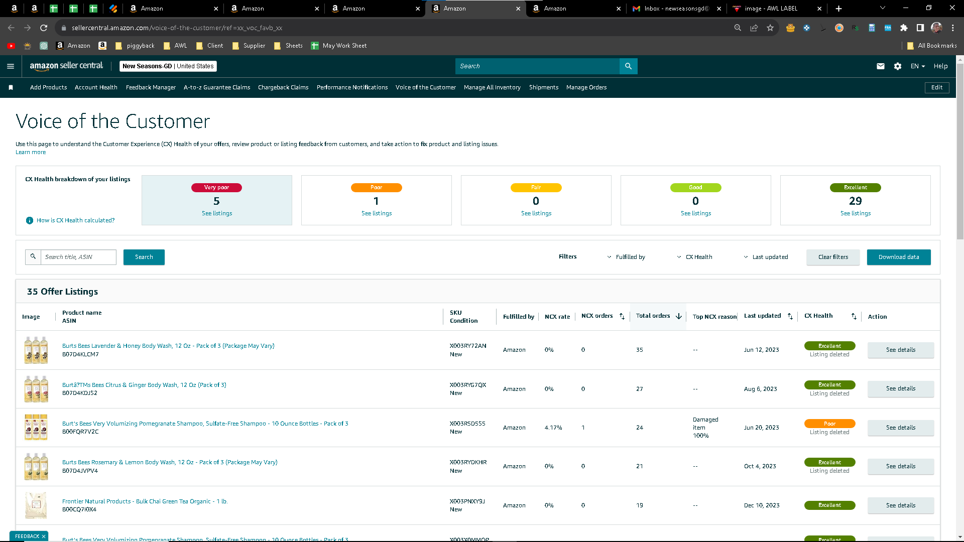Click the magnifier icon in the title/ASIN search box
The height and width of the screenshot is (542, 964).
33,257
